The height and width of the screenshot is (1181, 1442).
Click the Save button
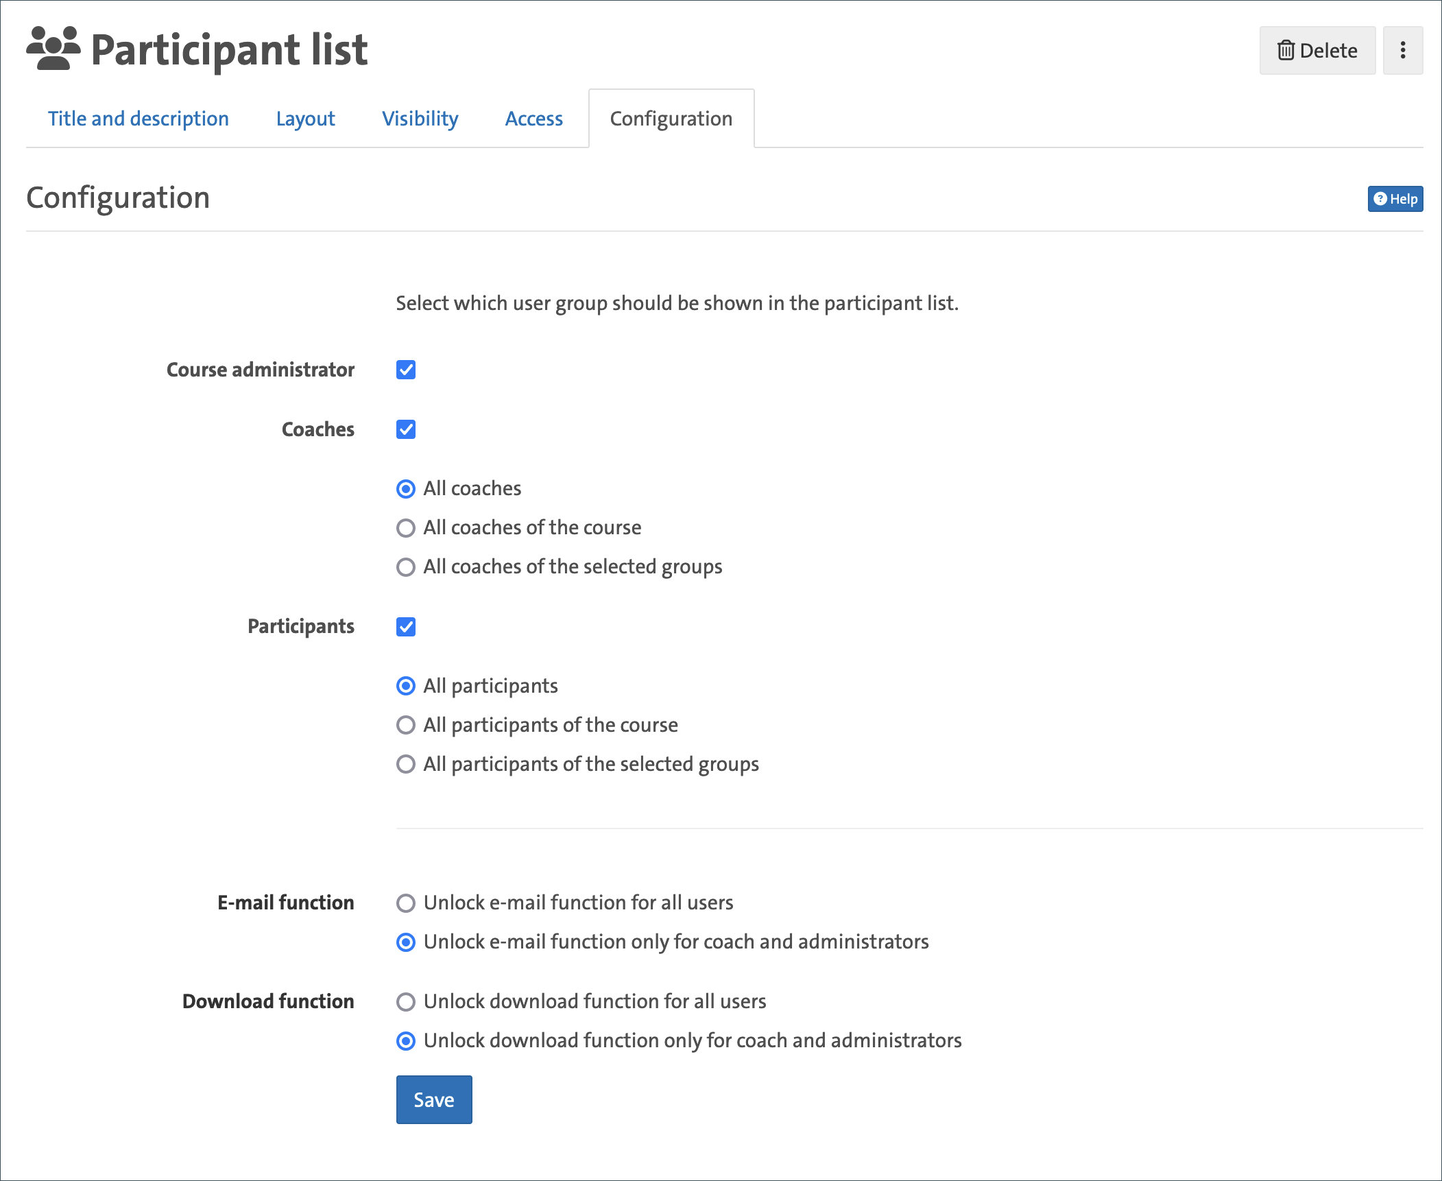433,1099
